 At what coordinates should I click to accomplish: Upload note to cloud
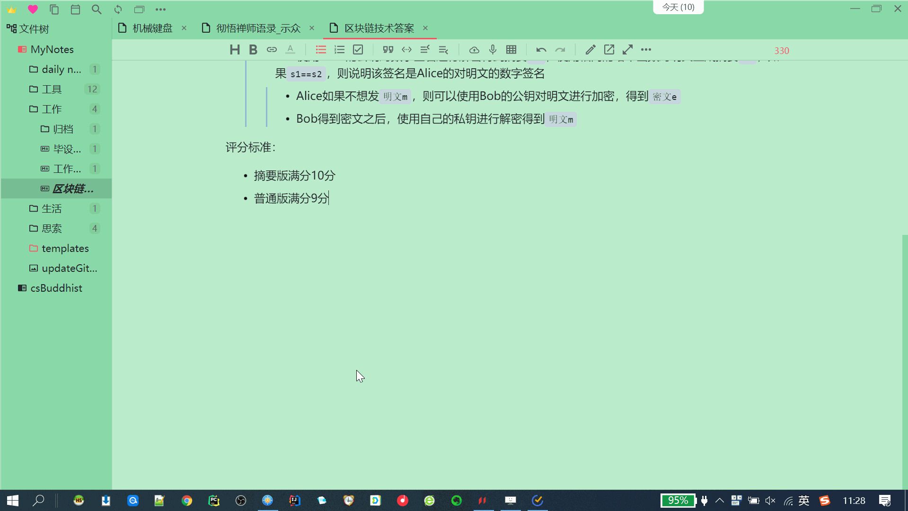(x=474, y=49)
